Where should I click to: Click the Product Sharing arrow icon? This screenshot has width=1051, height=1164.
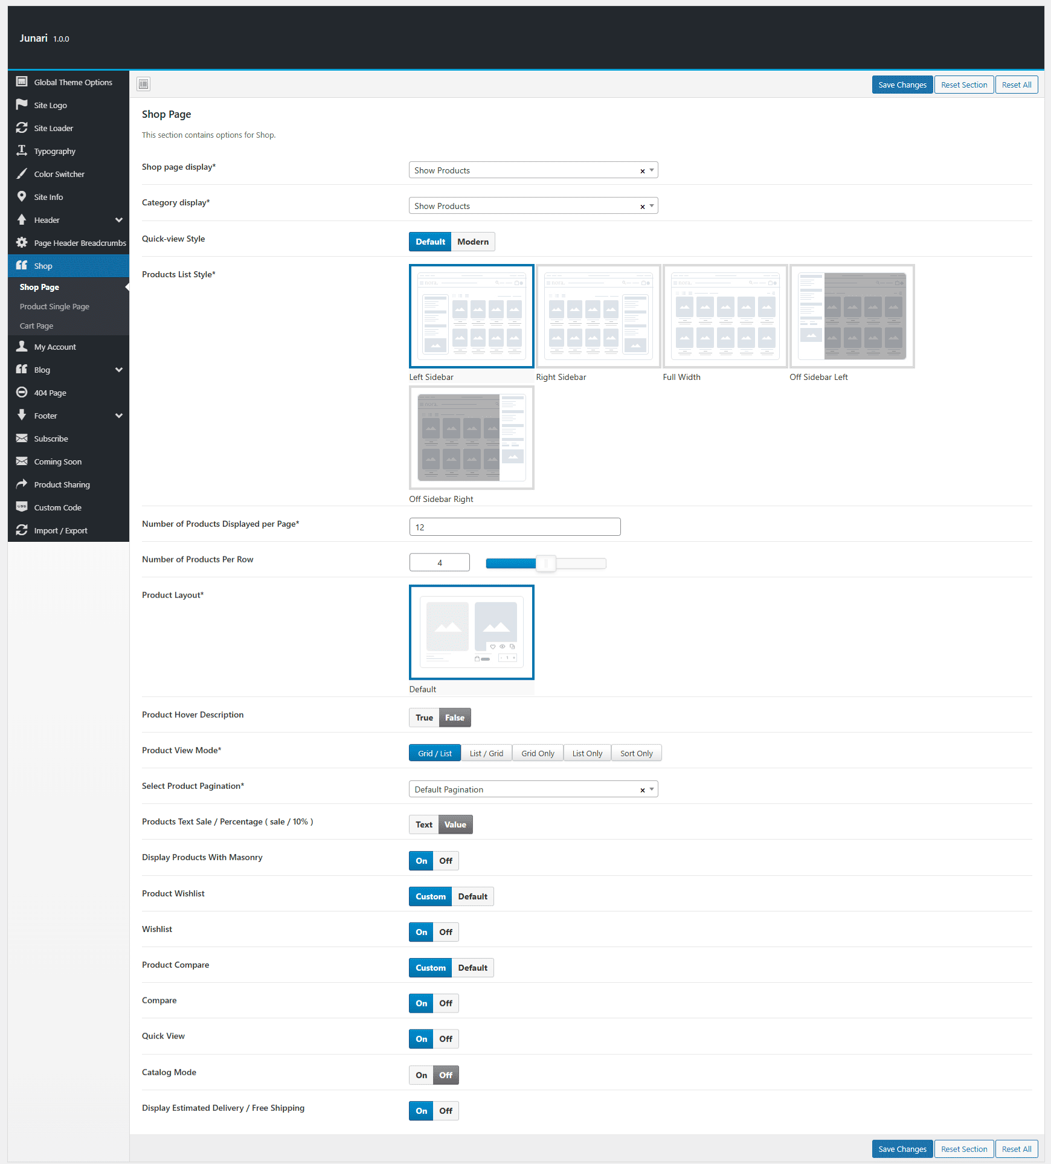coord(22,484)
